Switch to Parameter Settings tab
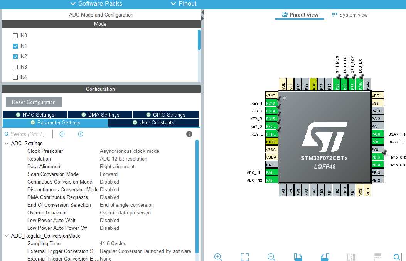406x261 pixels. 55,122
